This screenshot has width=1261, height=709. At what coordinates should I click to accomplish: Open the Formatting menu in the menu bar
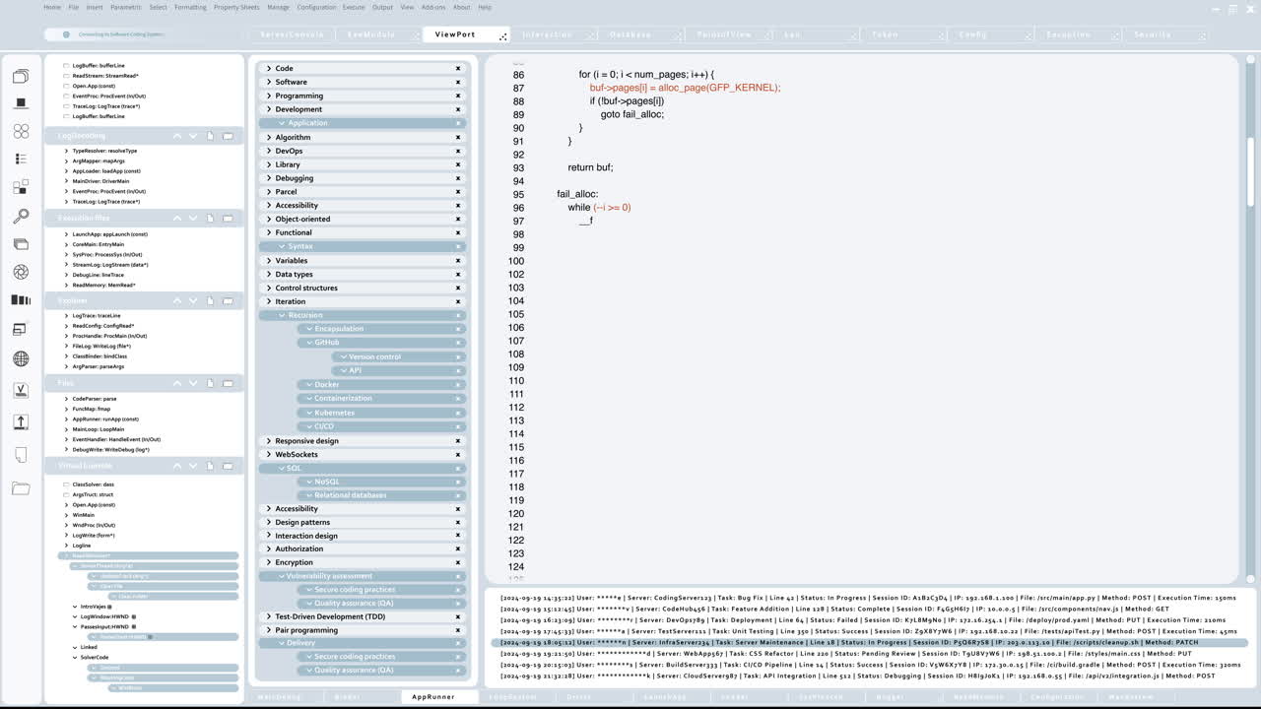(189, 7)
